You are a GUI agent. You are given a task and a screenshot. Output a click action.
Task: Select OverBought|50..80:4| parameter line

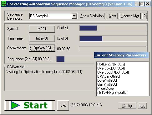coord(113,72)
